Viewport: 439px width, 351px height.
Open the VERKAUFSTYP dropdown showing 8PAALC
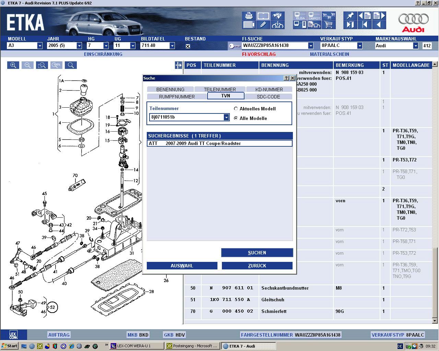[x=359, y=46]
